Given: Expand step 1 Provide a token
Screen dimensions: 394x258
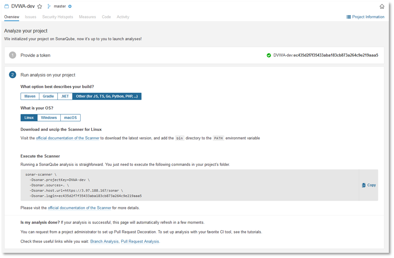Looking at the screenshot, I should click(x=35, y=56).
